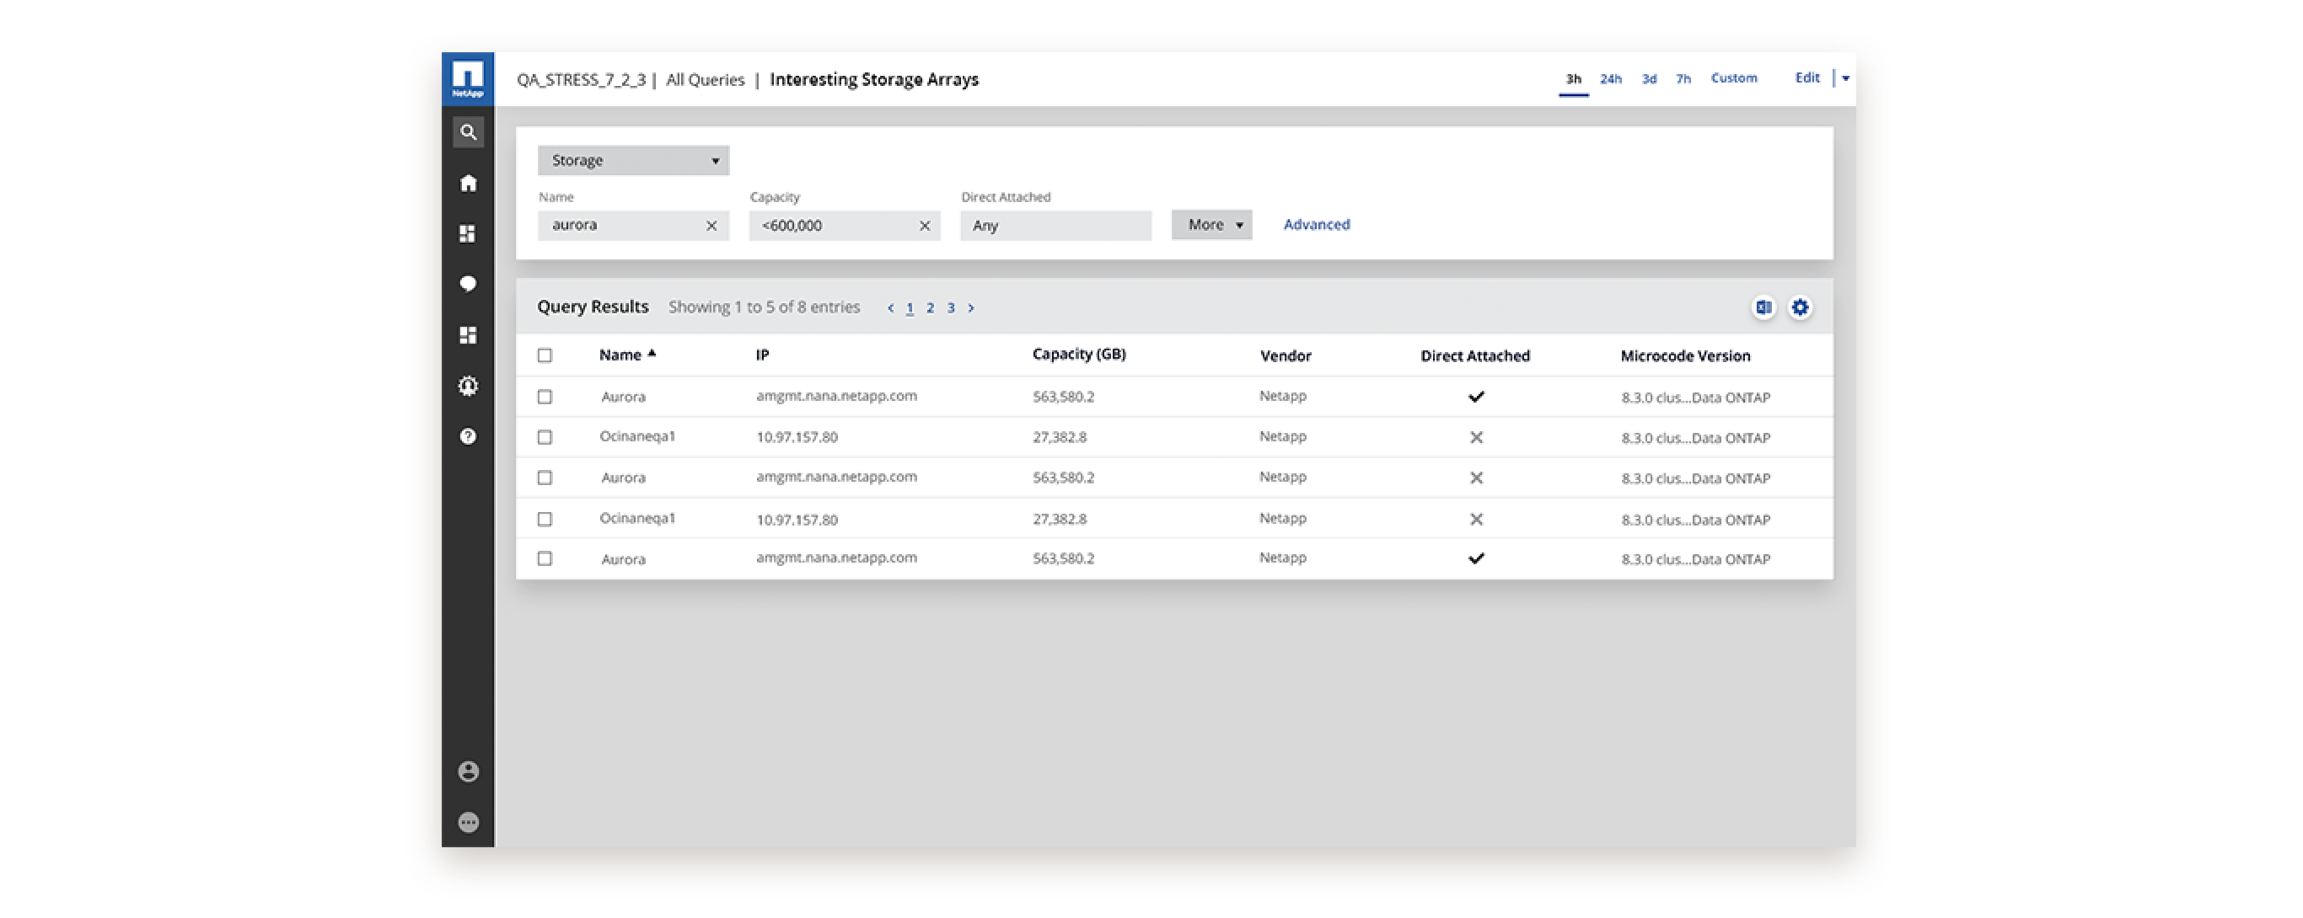Click the Capacity filter field
The width and height of the screenshot is (2303, 918).
pos(831,226)
